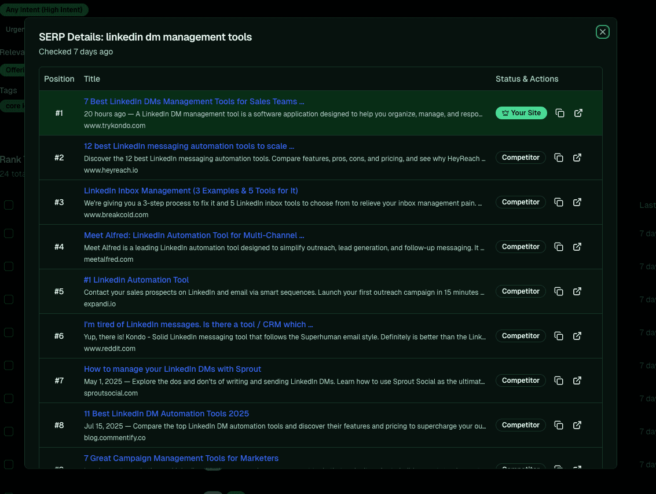This screenshot has height=494, width=656.
Task: Click the #5 position cell
Action: pyautogui.click(x=59, y=291)
